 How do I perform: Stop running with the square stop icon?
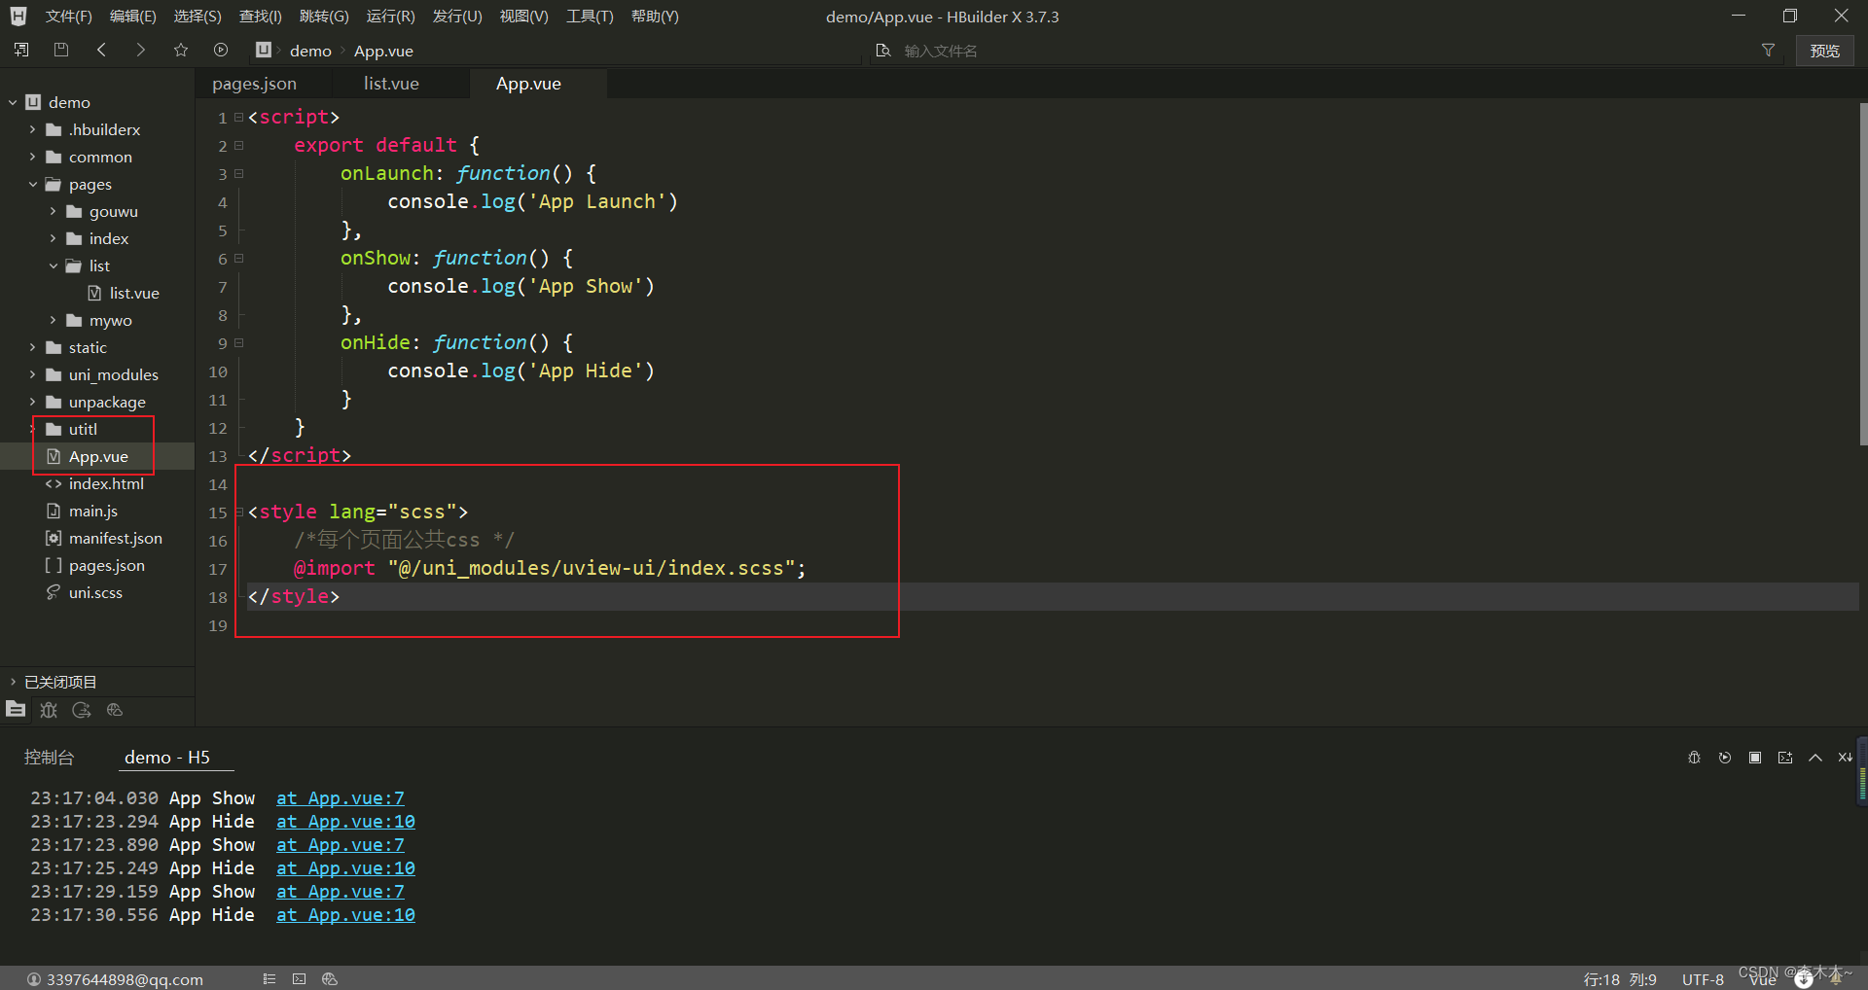coord(1755,758)
